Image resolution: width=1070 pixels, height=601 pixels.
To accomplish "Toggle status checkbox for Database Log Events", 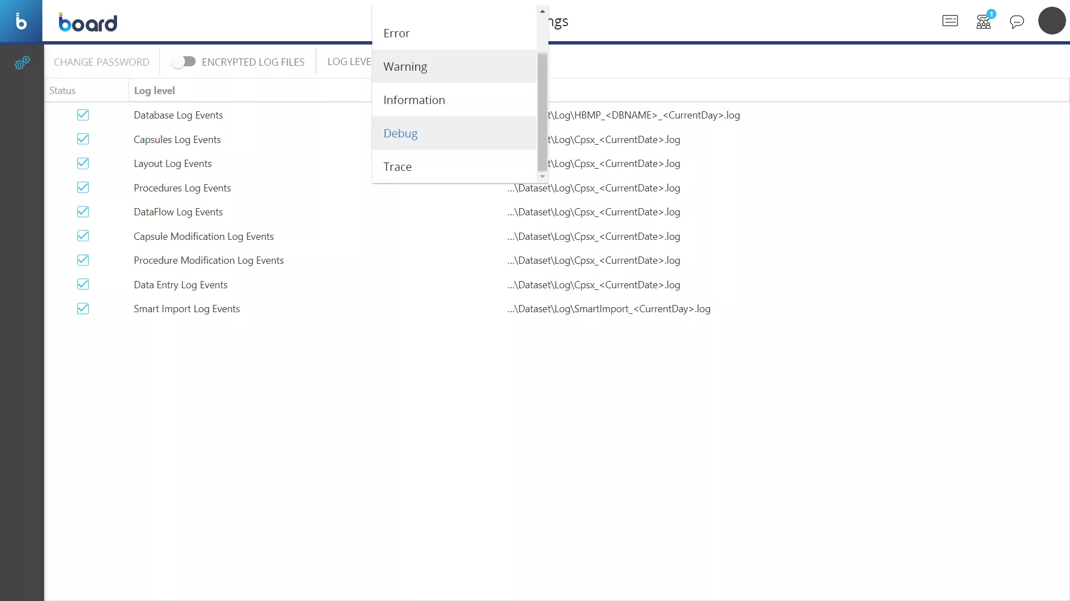I will click(82, 115).
